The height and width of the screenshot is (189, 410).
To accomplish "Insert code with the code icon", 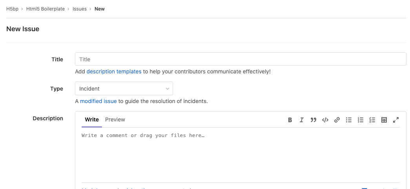I will [x=325, y=120].
